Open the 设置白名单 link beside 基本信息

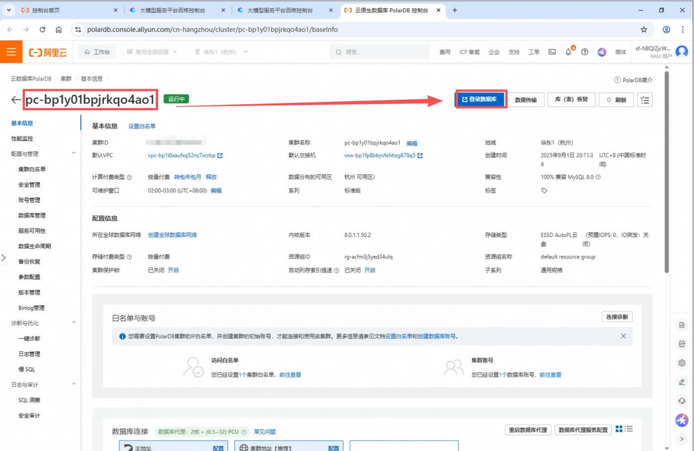click(x=142, y=126)
